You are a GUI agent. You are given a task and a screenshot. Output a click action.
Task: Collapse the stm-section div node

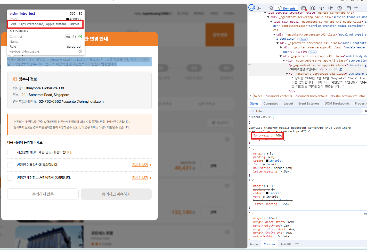pyautogui.click(x=284, y=61)
